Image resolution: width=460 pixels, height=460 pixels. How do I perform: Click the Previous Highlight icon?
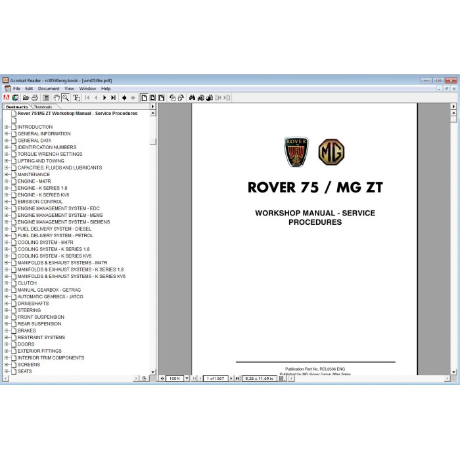[218, 98]
